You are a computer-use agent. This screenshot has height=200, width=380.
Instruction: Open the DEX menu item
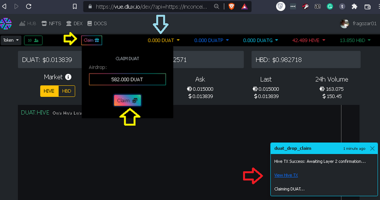[x=74, y=24]
